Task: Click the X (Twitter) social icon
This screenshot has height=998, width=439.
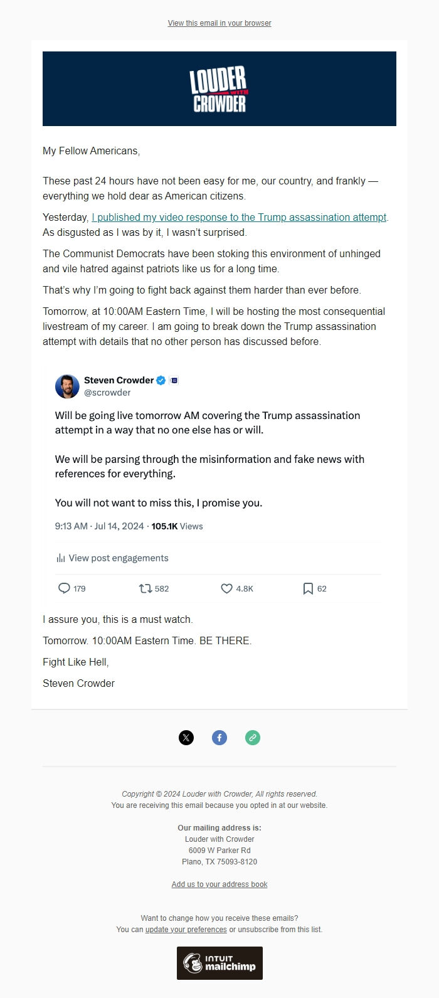Action: [x=186, y=738]
